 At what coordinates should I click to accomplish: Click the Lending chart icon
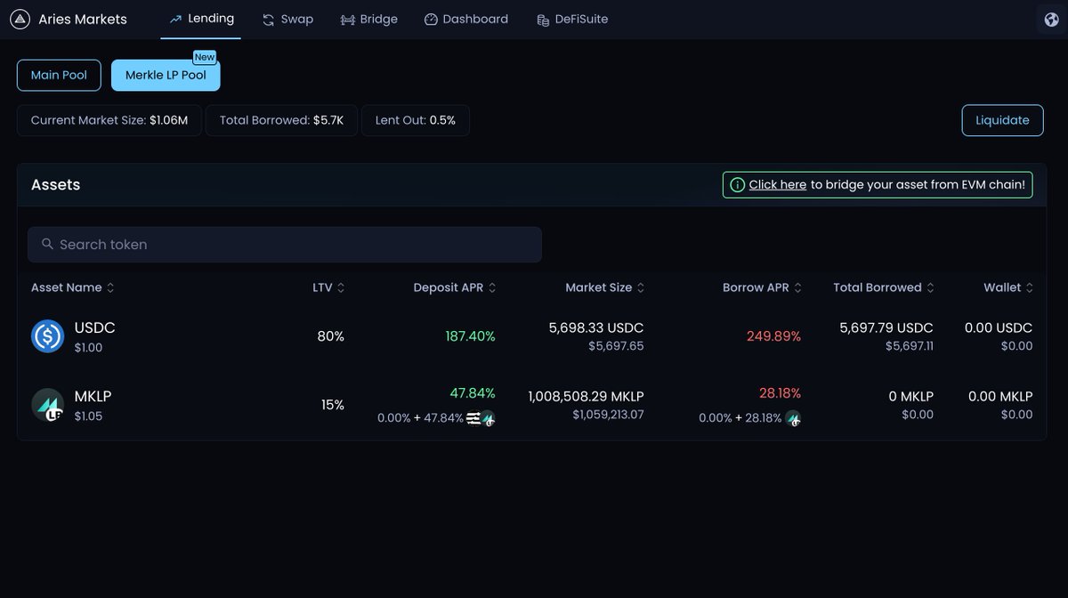point(175,19)
